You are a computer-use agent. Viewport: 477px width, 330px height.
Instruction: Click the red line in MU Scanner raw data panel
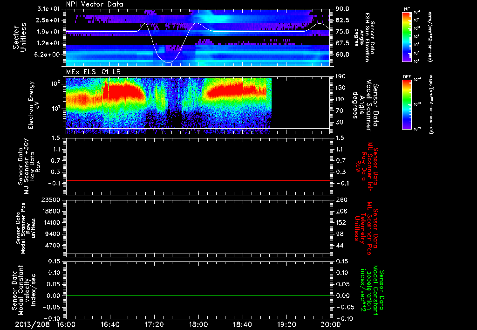pos(198,180)
